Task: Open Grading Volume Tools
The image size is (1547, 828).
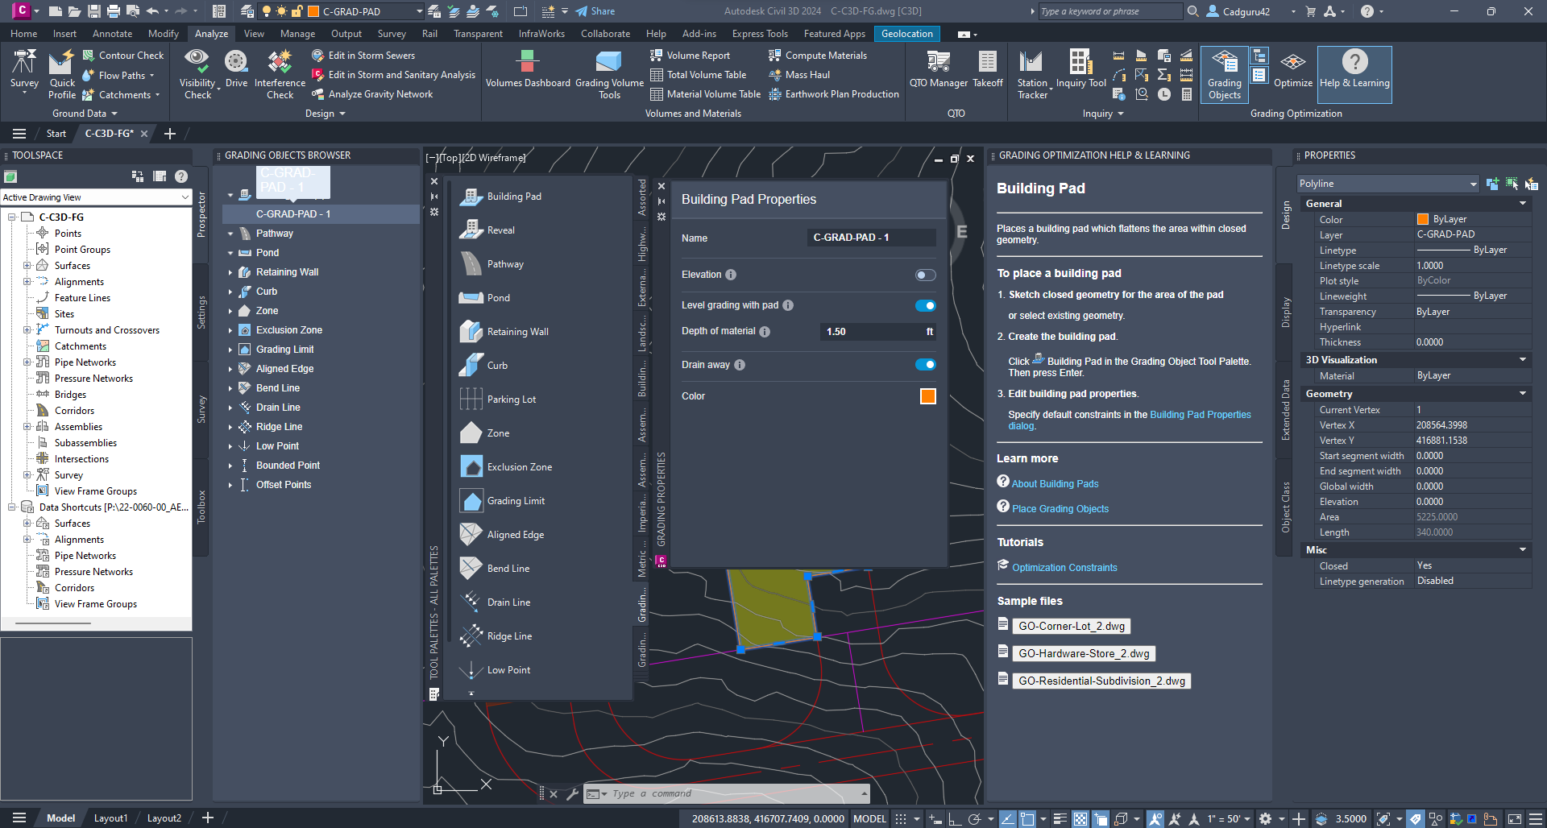Action: [608, 72]
